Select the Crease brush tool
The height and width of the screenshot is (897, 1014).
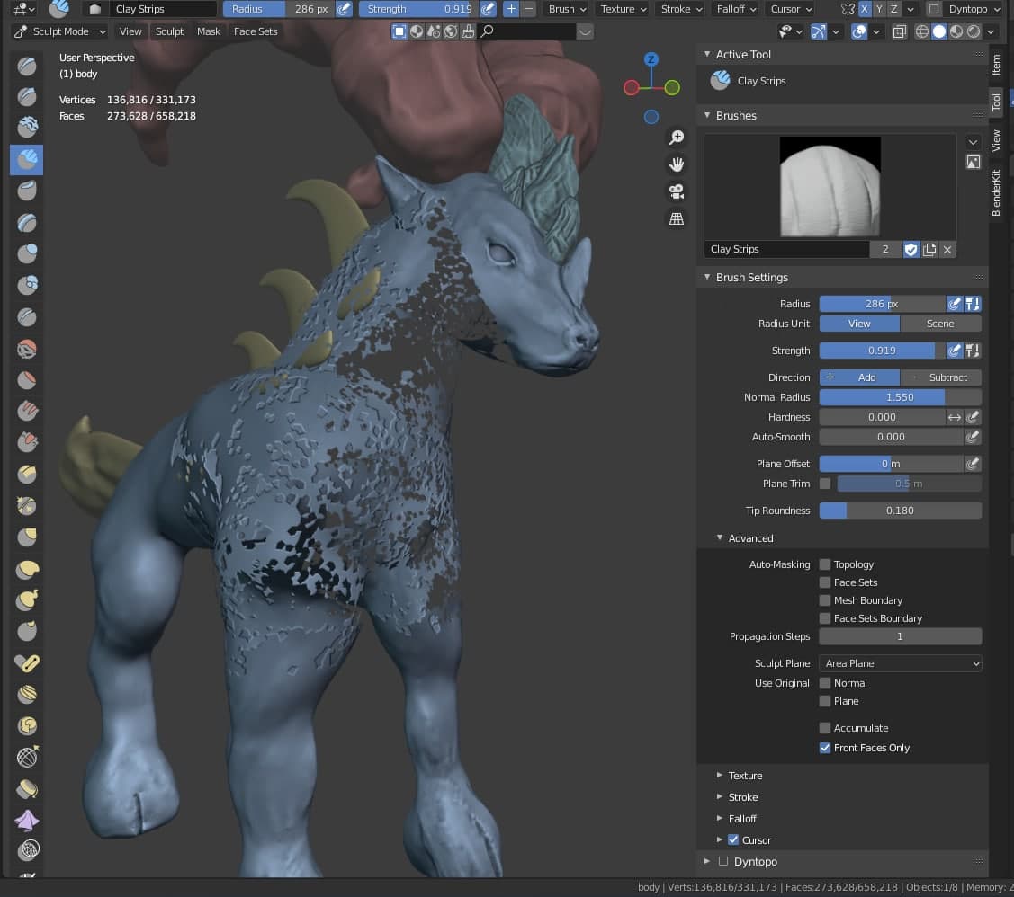pos(26,317)
